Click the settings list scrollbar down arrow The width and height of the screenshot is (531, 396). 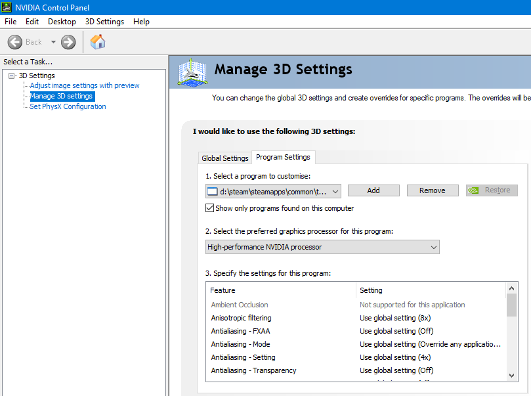click(x=512, y=375)
